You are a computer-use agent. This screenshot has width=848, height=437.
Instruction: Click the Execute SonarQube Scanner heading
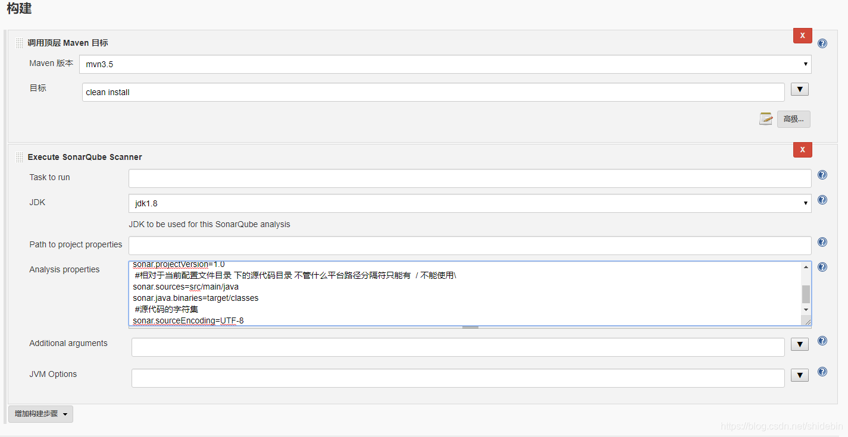click(85, 157)
